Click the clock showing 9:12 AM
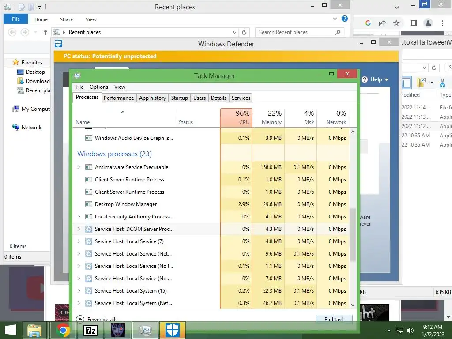 [x=433, y=327]
